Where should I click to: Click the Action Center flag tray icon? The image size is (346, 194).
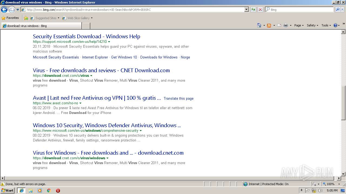click(307, 190)
